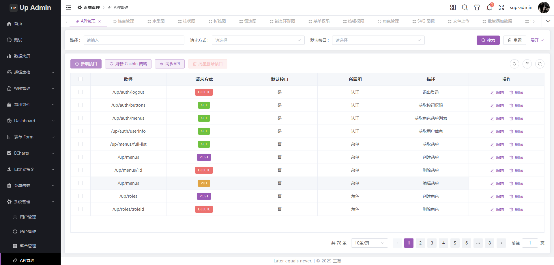Open the 请求方式 dropdown
Viewport: 554px width, 265px height.
[x=258, y=40]
